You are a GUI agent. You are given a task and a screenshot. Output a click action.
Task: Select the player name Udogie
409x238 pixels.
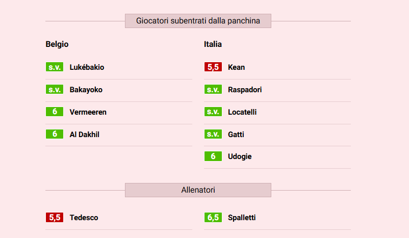click(240, 156)
